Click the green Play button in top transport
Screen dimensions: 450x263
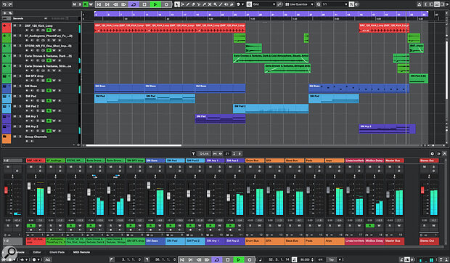click(x=155, y=4)
